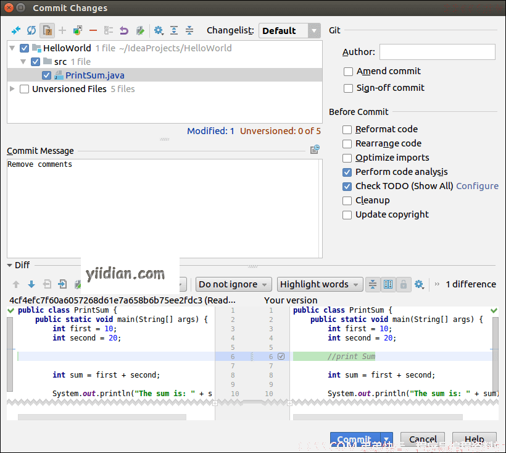Click the Compare Next File icon

coord(62,284)
